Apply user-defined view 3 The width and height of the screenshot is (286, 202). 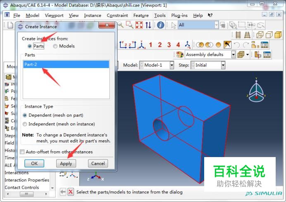[169, 45]
